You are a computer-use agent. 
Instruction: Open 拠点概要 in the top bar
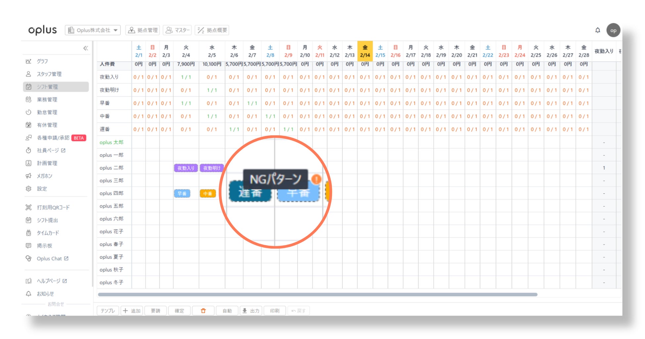point(212,30)
